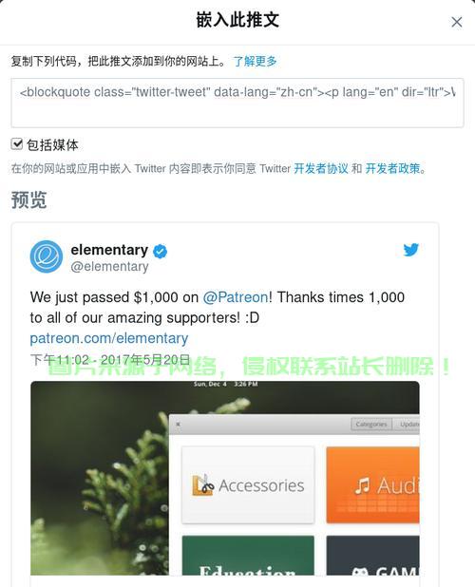The width and height of the screenshot is (475, 587).
Task: Click the green Education tile in image
Action: coord(248,556)
